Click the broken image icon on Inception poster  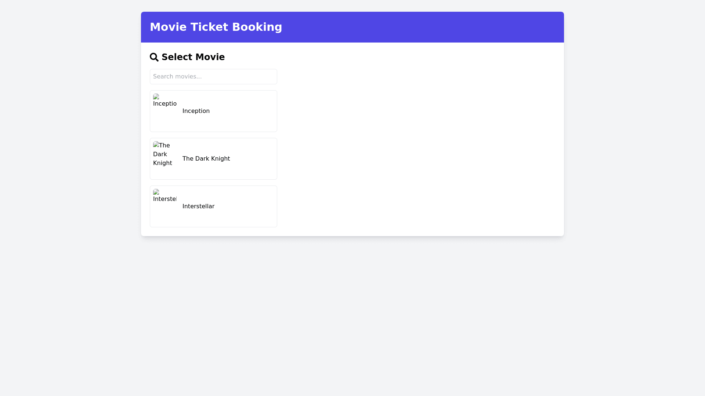click(x=156, y=96)
